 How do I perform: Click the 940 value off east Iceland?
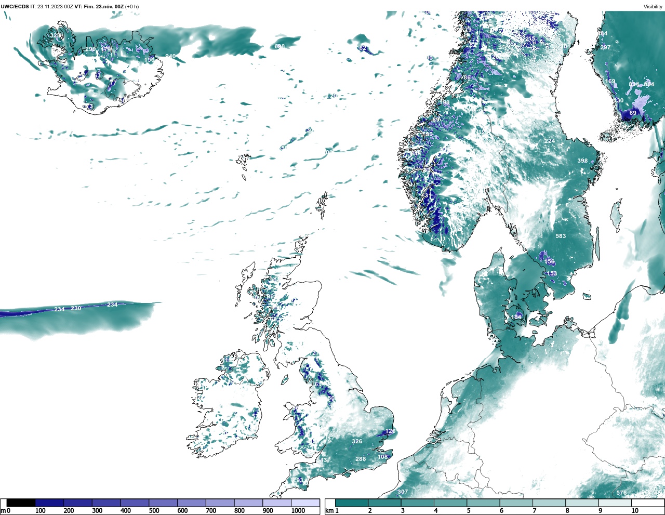tap(170, 56)
